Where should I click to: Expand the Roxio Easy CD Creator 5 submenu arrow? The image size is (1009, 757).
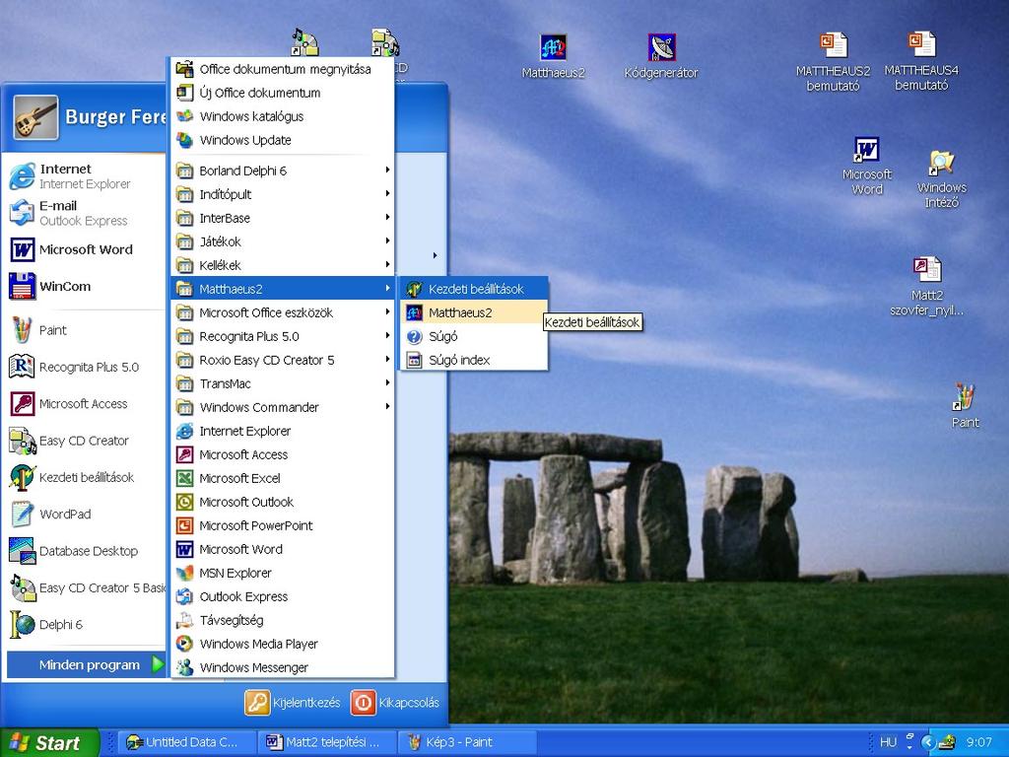[387, 359]
